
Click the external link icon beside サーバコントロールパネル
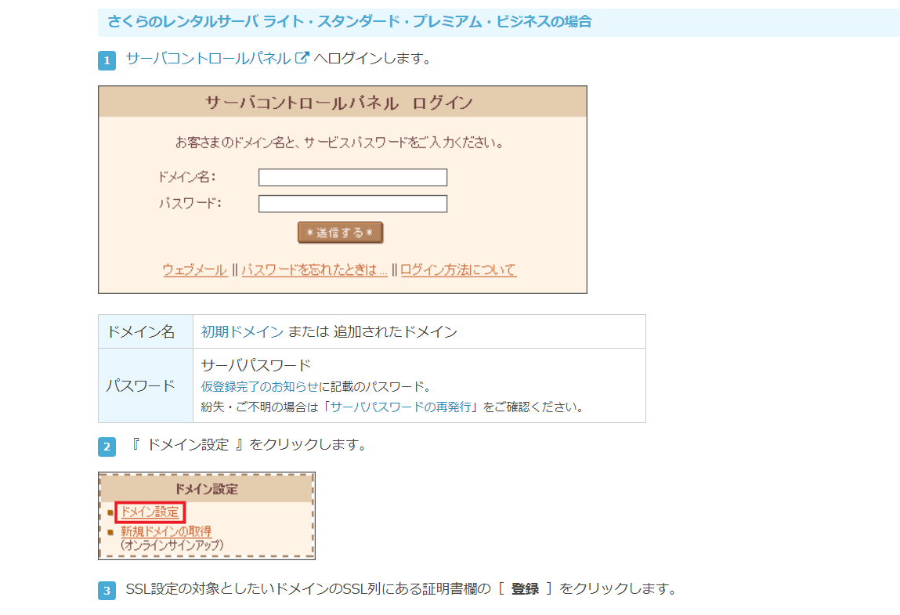(x=302, y=58)
